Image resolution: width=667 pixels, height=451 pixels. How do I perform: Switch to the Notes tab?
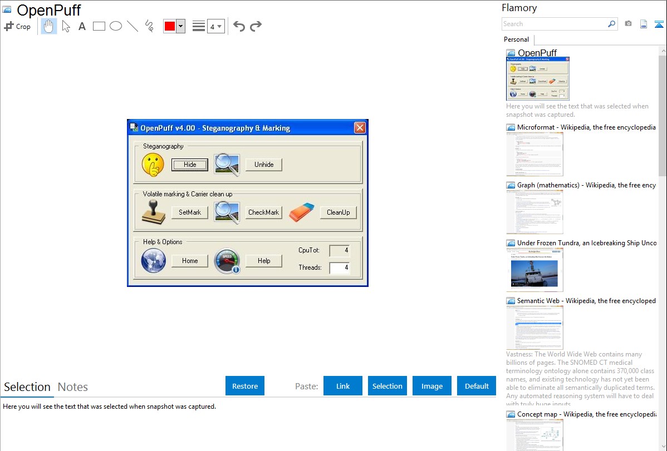pos(73,387)
